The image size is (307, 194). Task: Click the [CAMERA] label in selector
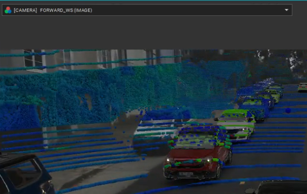pyautogui.click(x=25, y=10)
